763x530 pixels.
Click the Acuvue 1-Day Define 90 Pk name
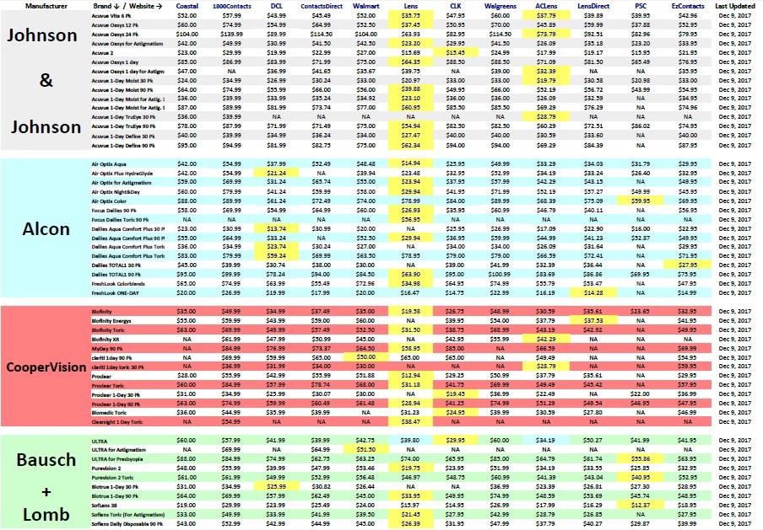tap(123, 146)
